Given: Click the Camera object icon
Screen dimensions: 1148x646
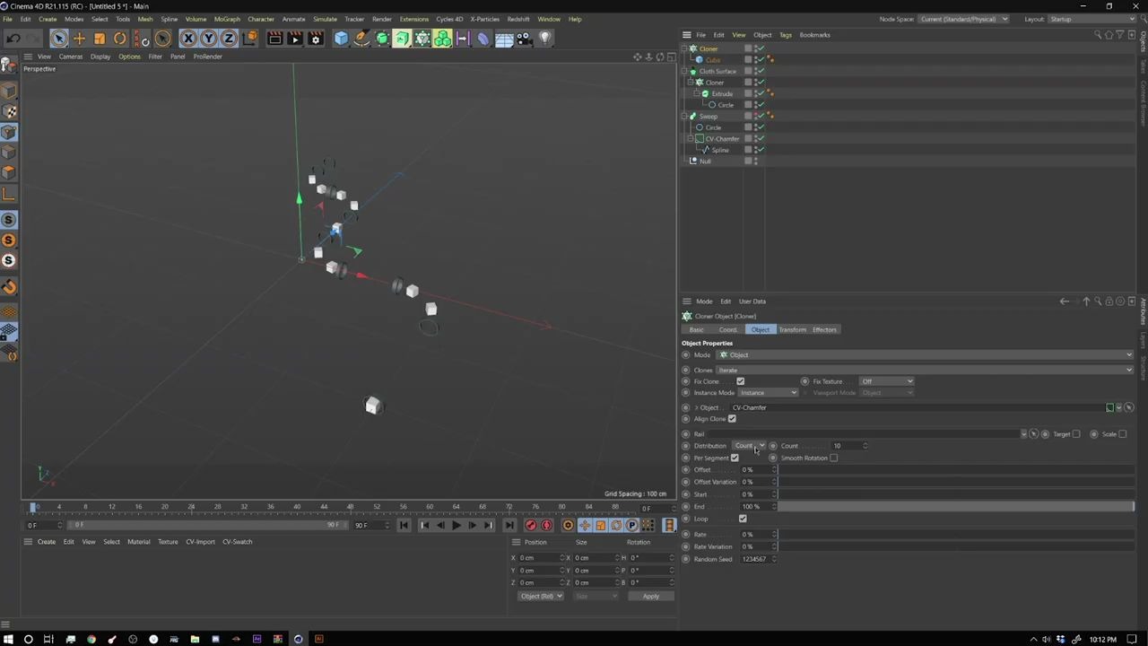Looking at the screenshot, I should pos(524,39).
